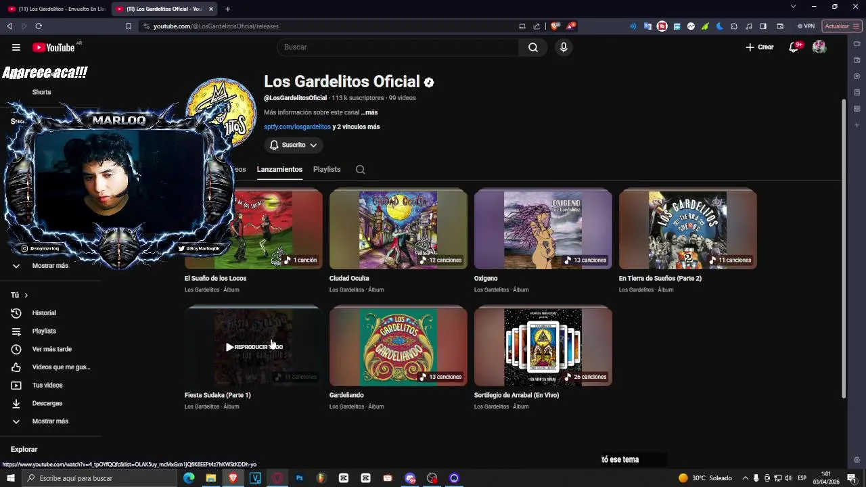
Task: Share this page with the share icon
Action: (x=537, y=26)
